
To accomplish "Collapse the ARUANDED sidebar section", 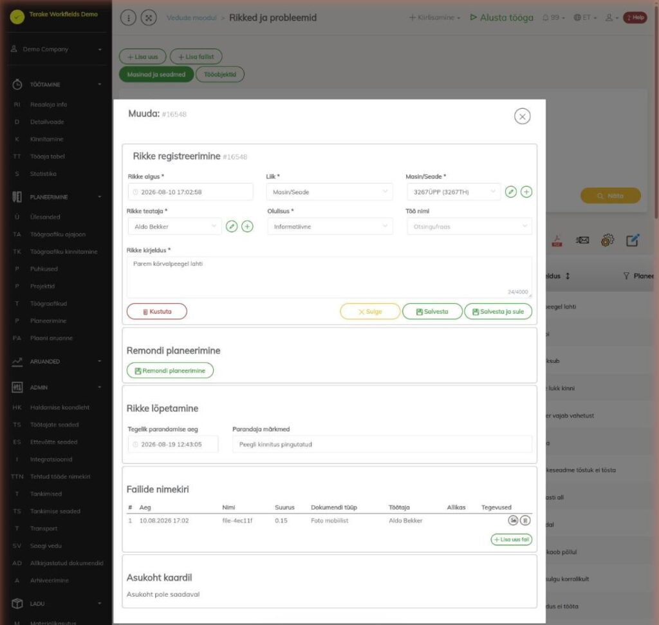I will [x=57, y=362].
